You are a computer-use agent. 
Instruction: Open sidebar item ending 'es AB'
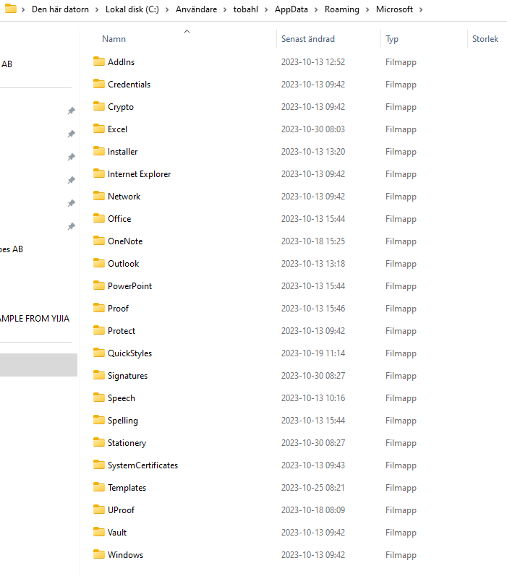click(12, 249)
